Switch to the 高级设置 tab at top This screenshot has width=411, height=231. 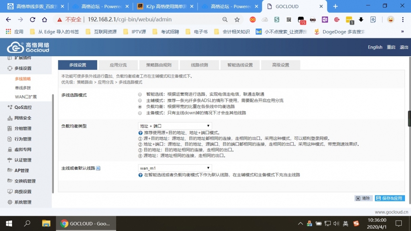point(280,65)
